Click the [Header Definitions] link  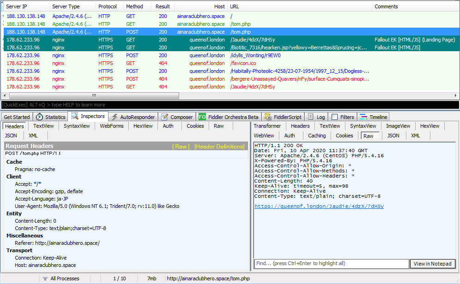(219, 147)
